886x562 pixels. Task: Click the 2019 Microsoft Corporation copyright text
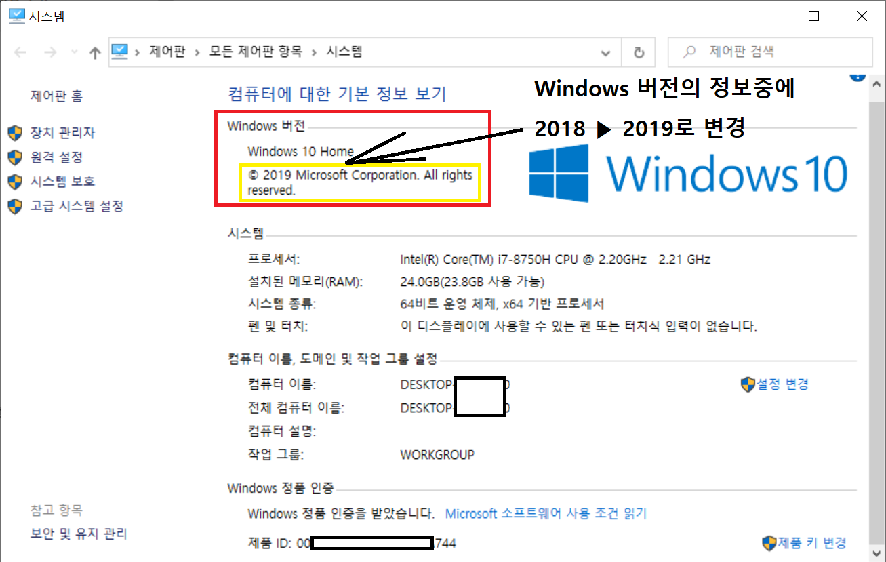pyautogui.click(x=359, y=183)
